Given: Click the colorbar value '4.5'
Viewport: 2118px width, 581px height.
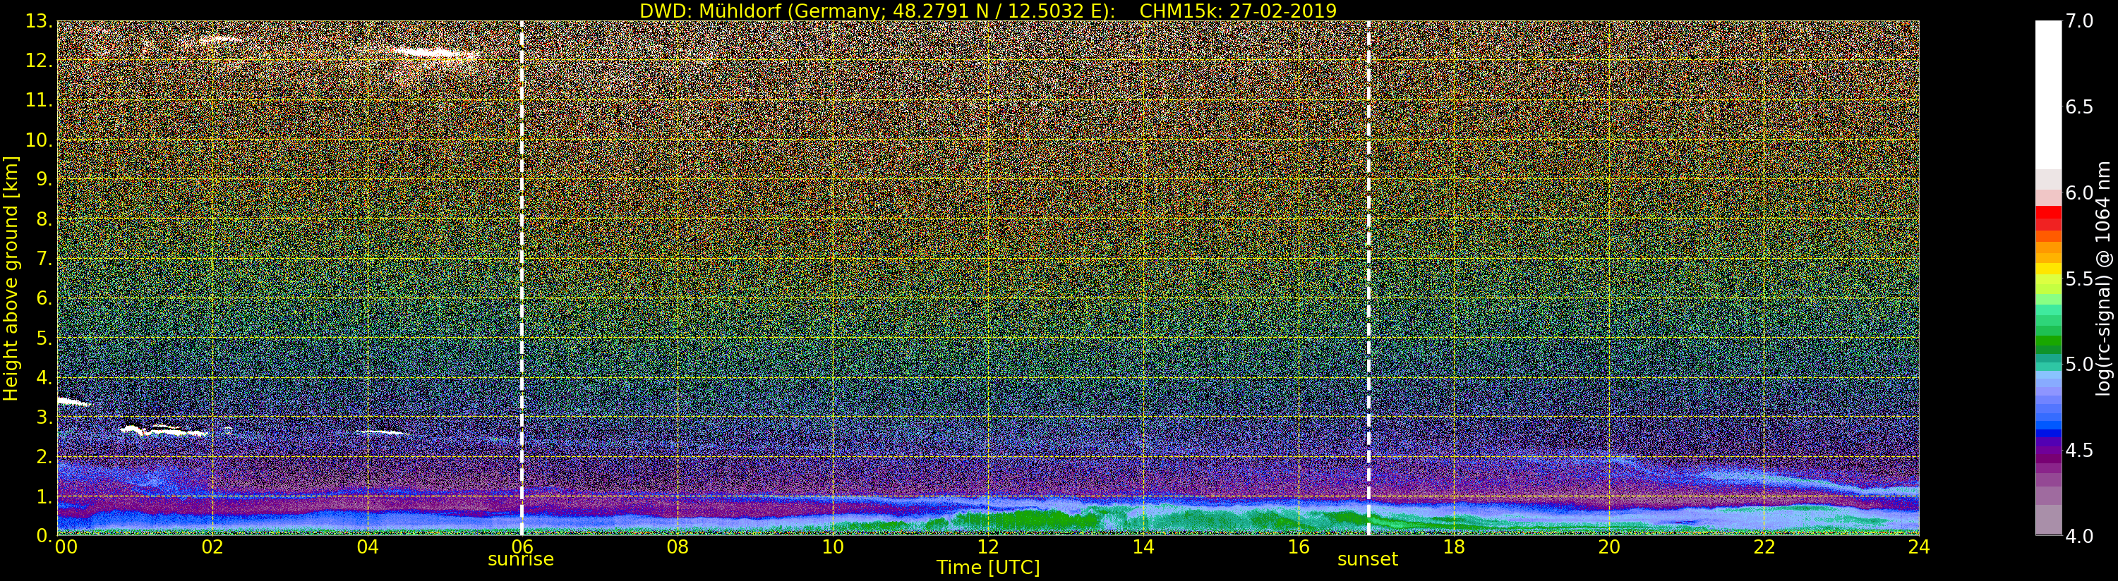Looking at the screenshot, I should pyautogui.click(x=2079, y=450).
